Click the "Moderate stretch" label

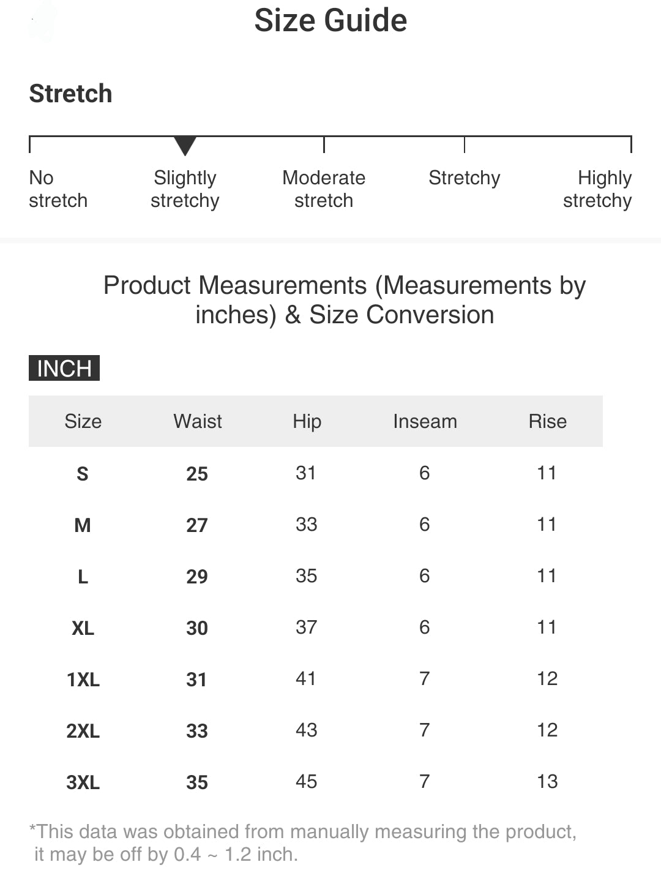(x=324, y=189)
